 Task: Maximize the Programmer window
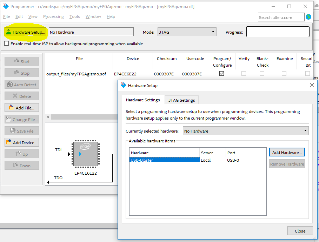(x=289, y=6)
